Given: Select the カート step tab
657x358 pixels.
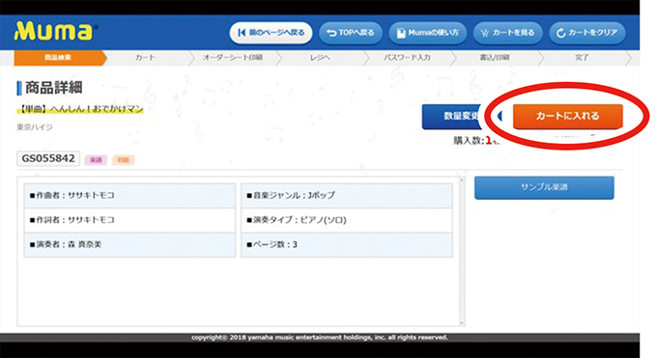Looking at the screenshot, I should pos(145,58).
